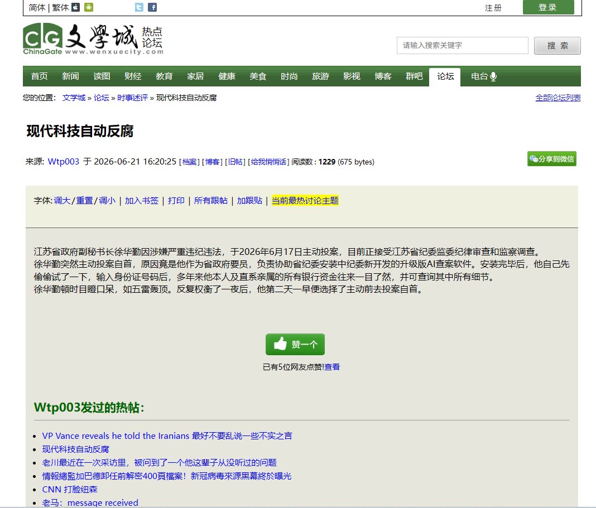The image size is (596, 508).
Task: Share post via 分享到微信 button
Action: (x=551, y=159)
